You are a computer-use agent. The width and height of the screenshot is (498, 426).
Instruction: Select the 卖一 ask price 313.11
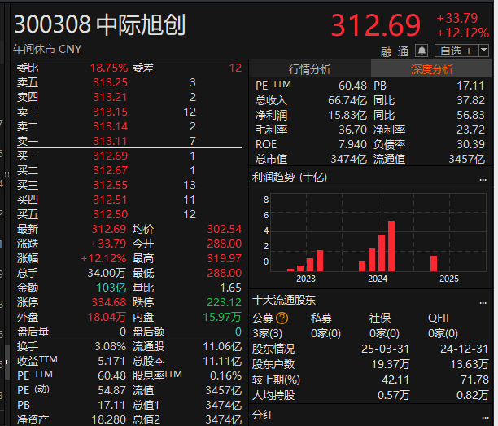click(x=110, y=141)
